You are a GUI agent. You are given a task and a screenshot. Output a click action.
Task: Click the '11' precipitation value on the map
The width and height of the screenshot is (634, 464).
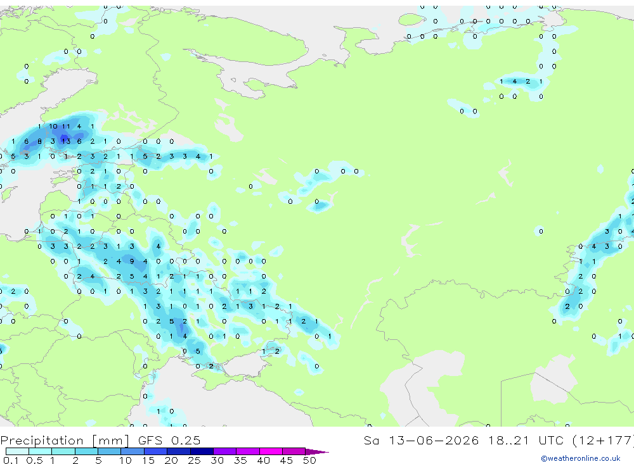(x=66, y=127)
